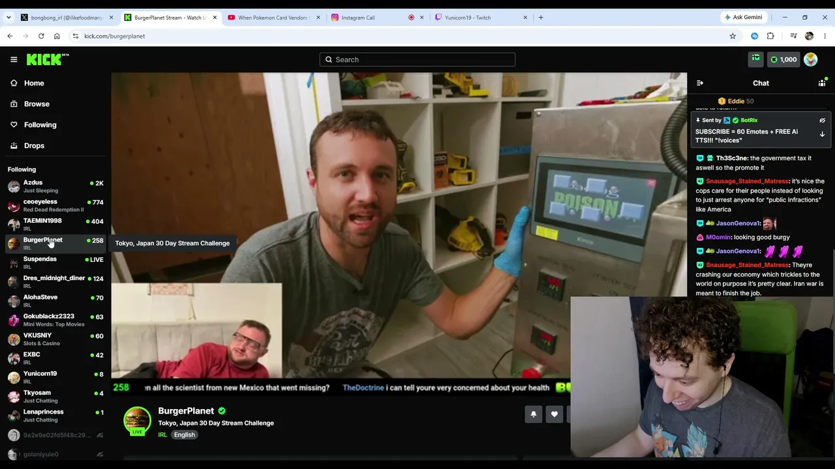Click Th3Sc3ne username in chat
The height and width of the screenshot is (469, 835).
click(731, 158)
